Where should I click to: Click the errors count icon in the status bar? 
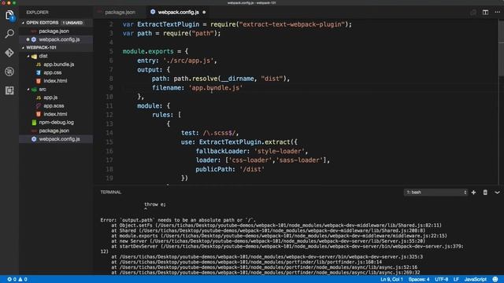click(x=9, y=280)
